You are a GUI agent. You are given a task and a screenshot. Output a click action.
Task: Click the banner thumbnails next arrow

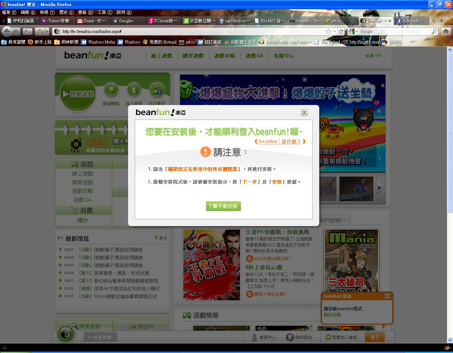coord(380,188)
